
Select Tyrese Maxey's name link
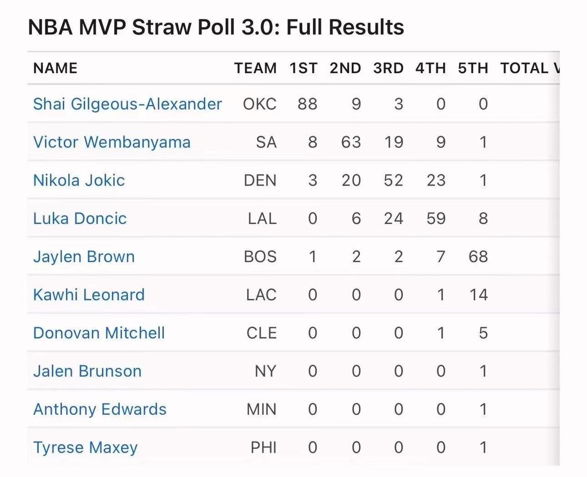pos(85,447)
